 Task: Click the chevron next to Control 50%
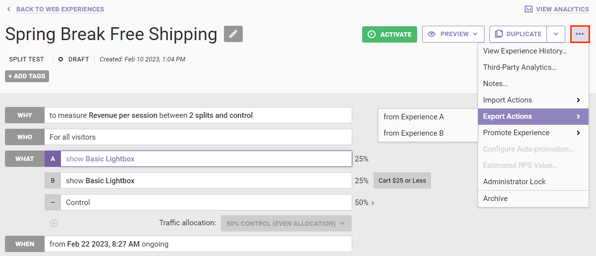[373, 203]
